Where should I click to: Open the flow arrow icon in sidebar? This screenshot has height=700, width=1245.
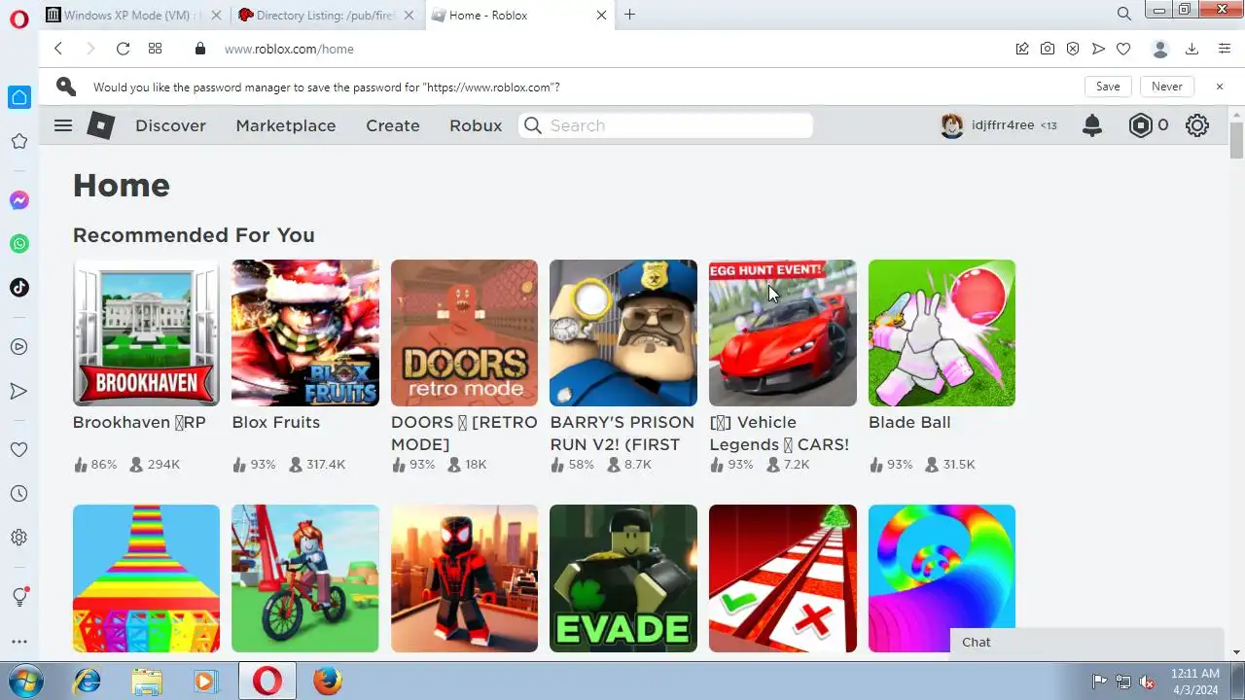(19, 391)
